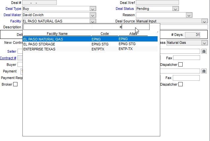Expand the Deal Source dropdown
Screen dimensions: 210x141
pyautogui.click(x=204, y=21)
